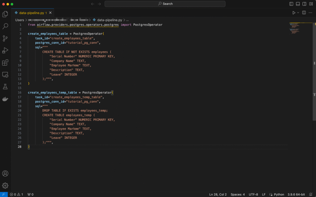This screenshot has height=197, width=316.
Task: Open Source Control view
Action: 5,38
